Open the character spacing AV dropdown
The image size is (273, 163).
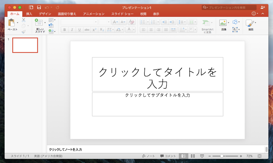click(x=110, y=30)
